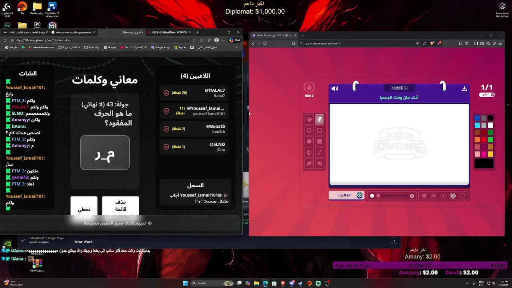Open the Brave Shields lion icon
Image resolution: width=512 pixels, height=288 pixels.
point(432,43)
